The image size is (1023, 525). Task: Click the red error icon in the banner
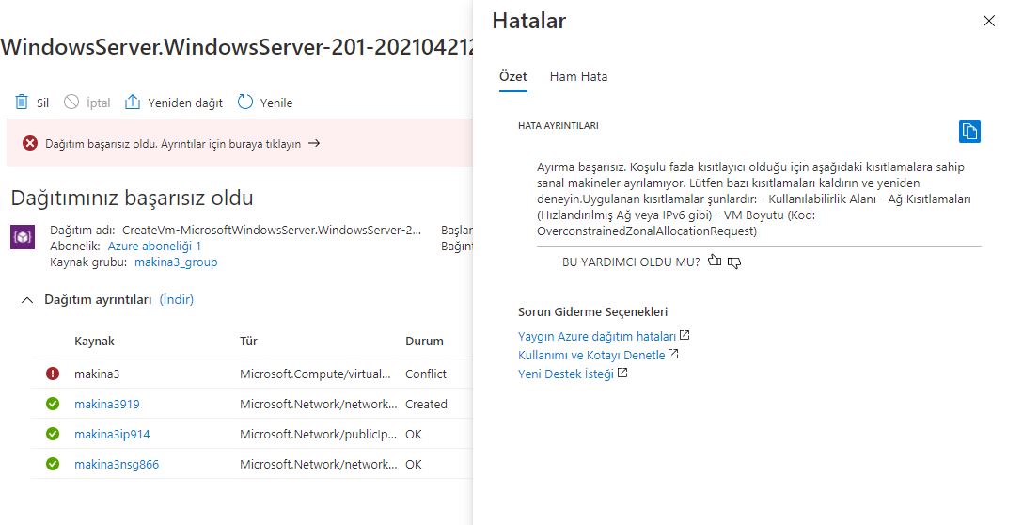click(30, 143)
